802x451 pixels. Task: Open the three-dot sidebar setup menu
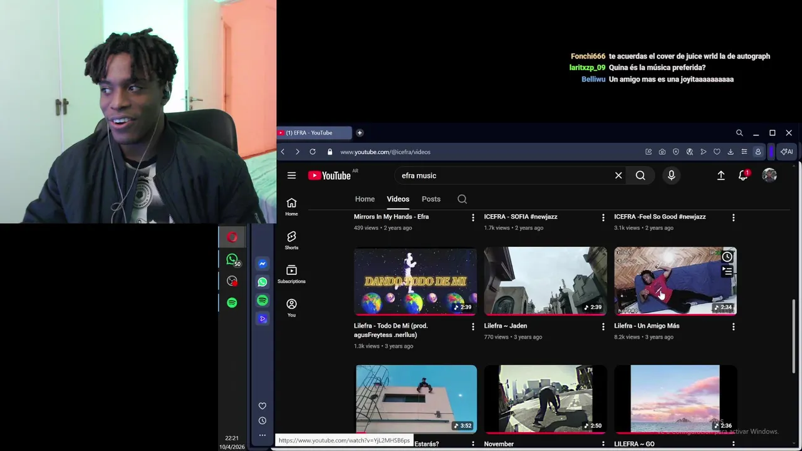263,435
